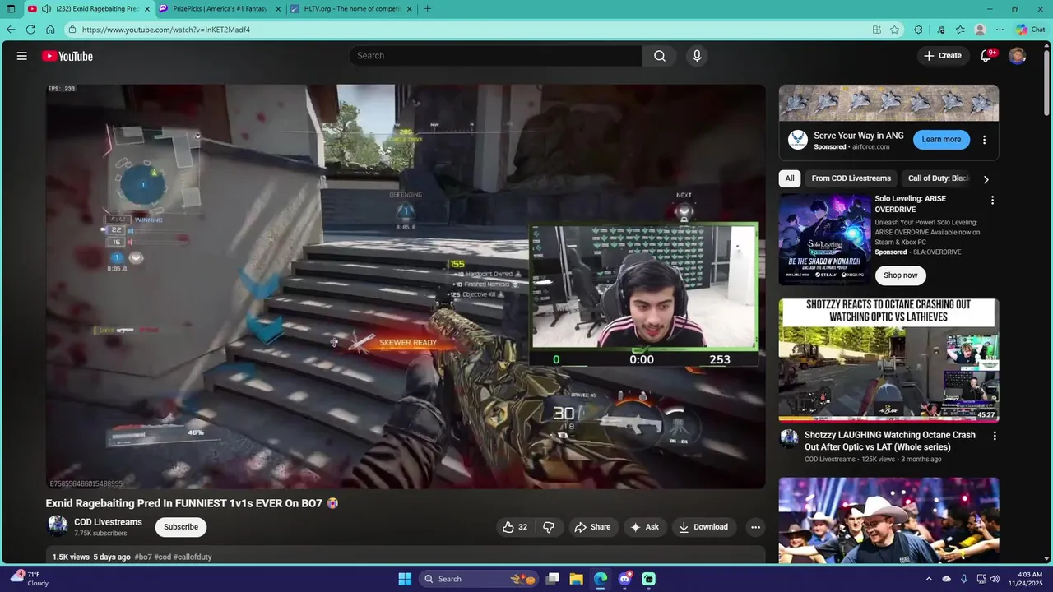Filter by Call of Duty: Black chip
Screen dimensions: 1053x592
pyautogui.click(x=938, y=178)
